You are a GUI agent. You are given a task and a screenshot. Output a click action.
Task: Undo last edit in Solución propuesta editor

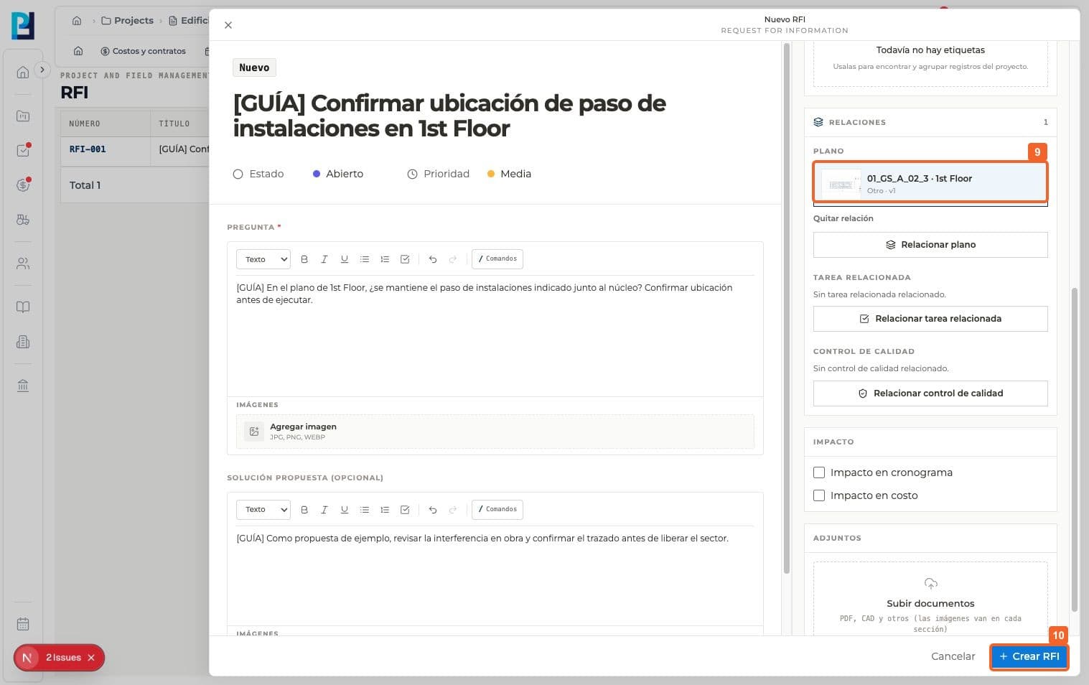433,510
